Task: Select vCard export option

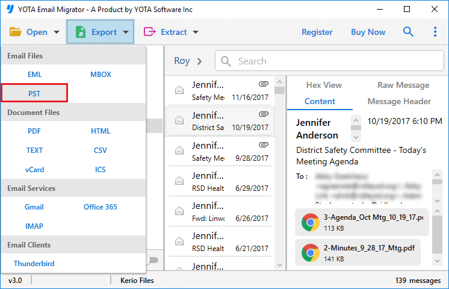Action: pos(34,170)
